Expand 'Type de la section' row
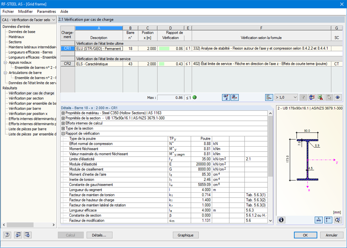 [x=63, y=129]
